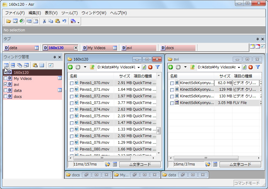The width and height of the screenshot is (268, 189).
Task: Click 文字コード button in 160x120 window
Action: click(x=140, y=165)
